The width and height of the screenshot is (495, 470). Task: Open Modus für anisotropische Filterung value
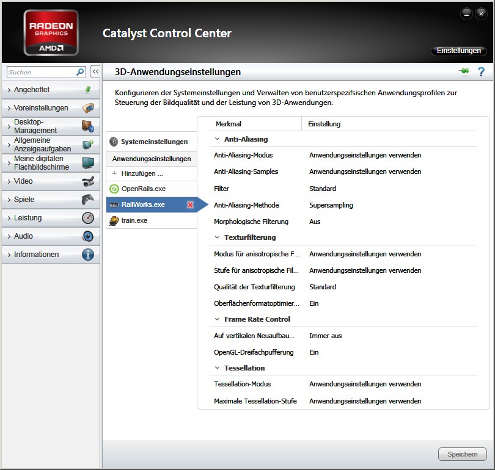tap(365, 254)
